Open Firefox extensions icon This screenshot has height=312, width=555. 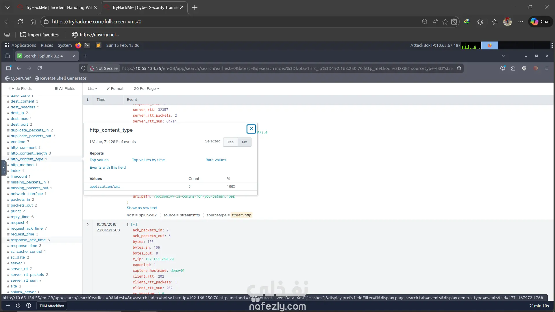pyautogui.click(x=513, y=68)
